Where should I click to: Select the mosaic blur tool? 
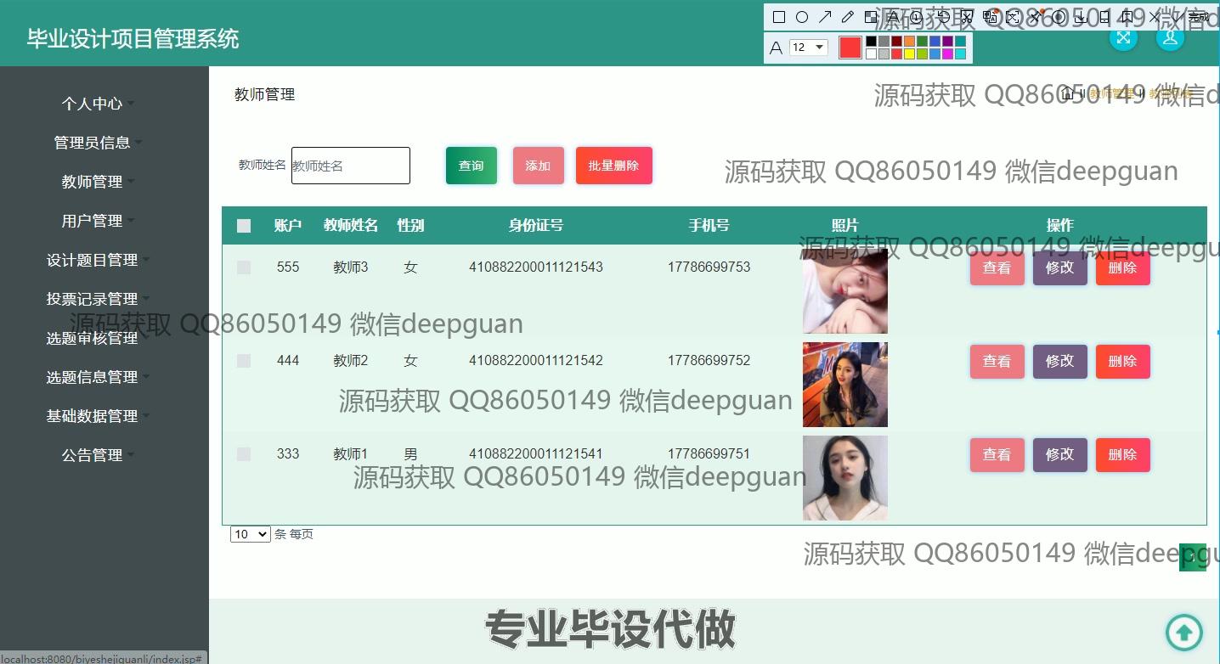pos(871,17)
